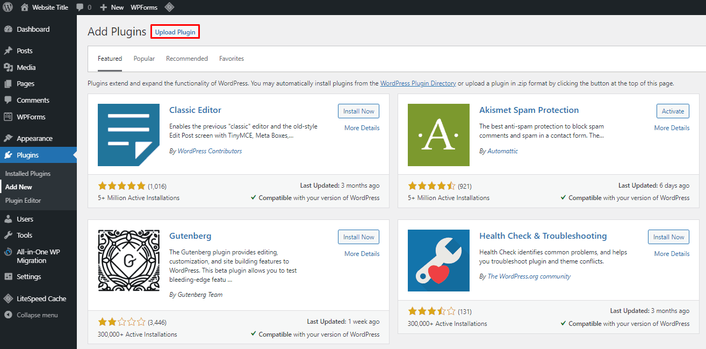Viewport: 706px width, 349px height.
Task: Activate the Akismet Spam Protection plugin
Action: pos(673,111)
